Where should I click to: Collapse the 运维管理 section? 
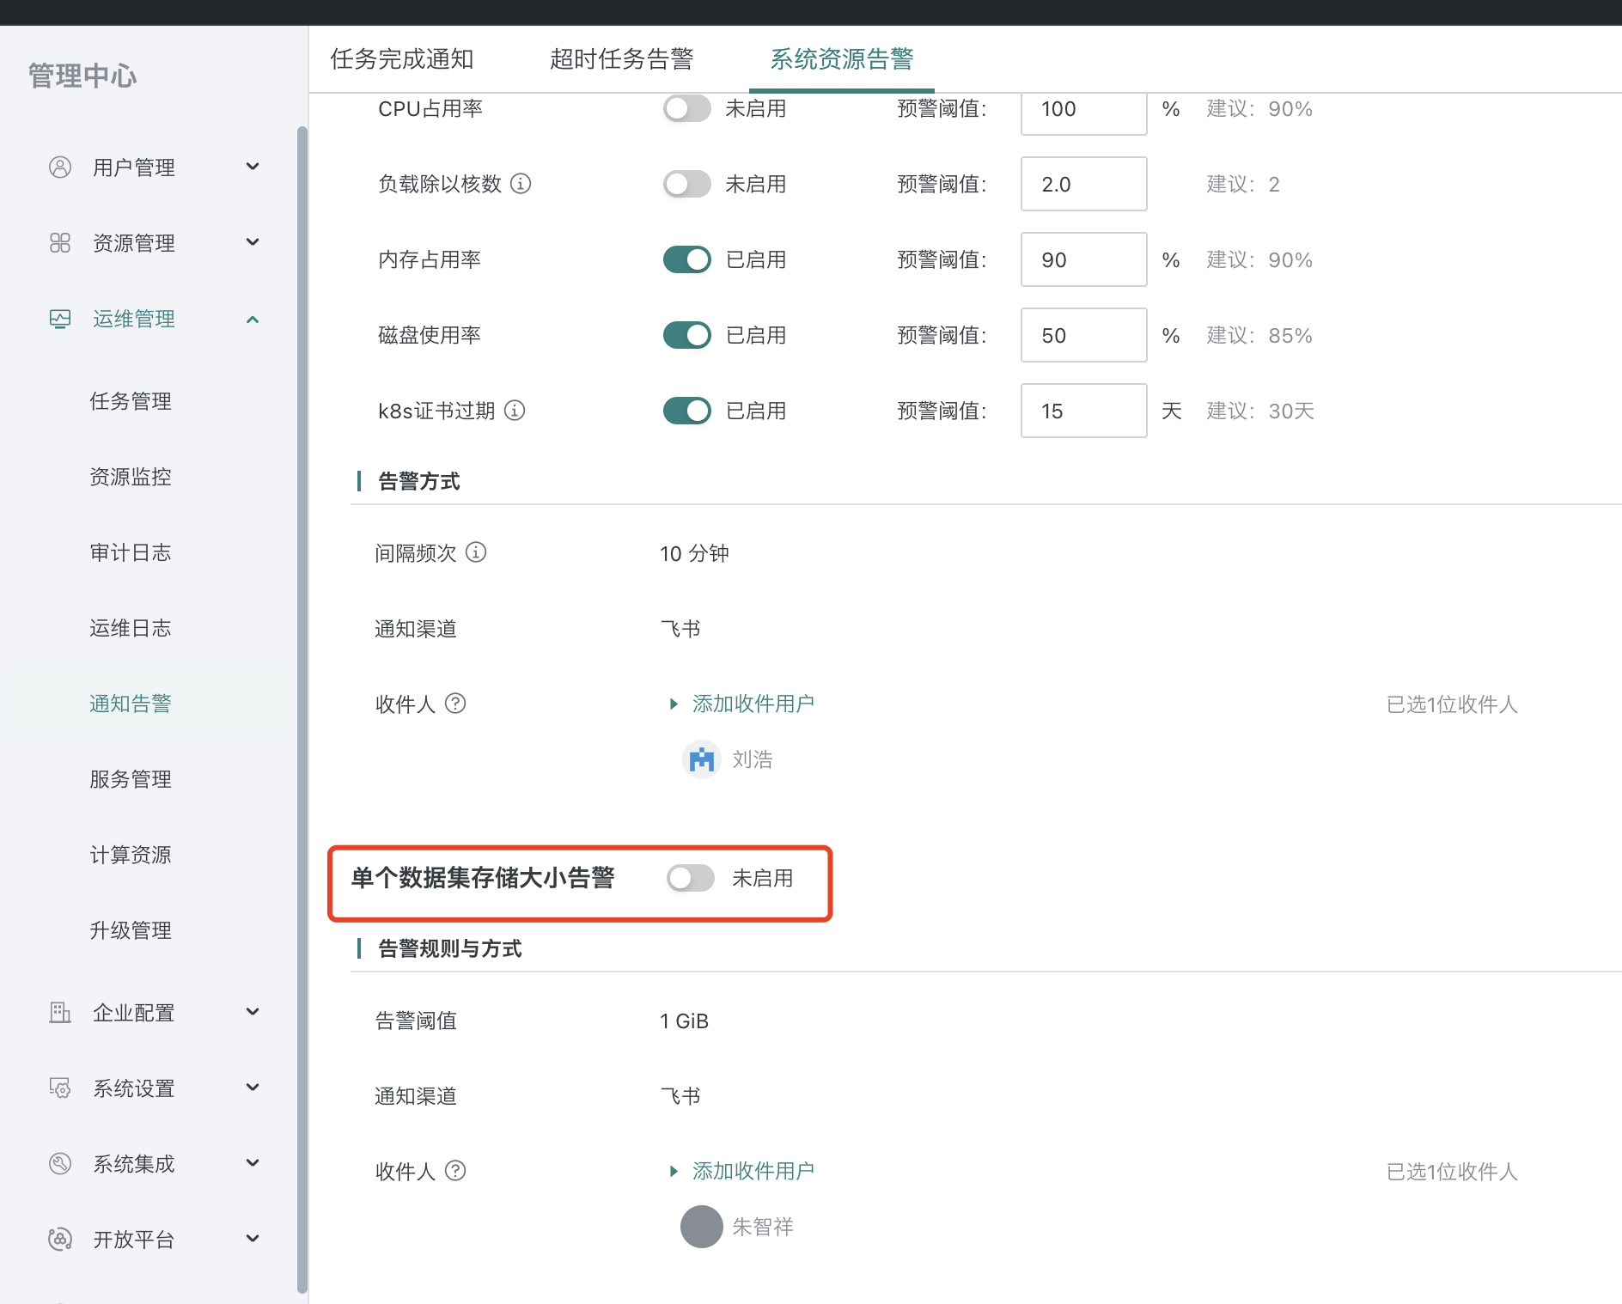(253, 318)
